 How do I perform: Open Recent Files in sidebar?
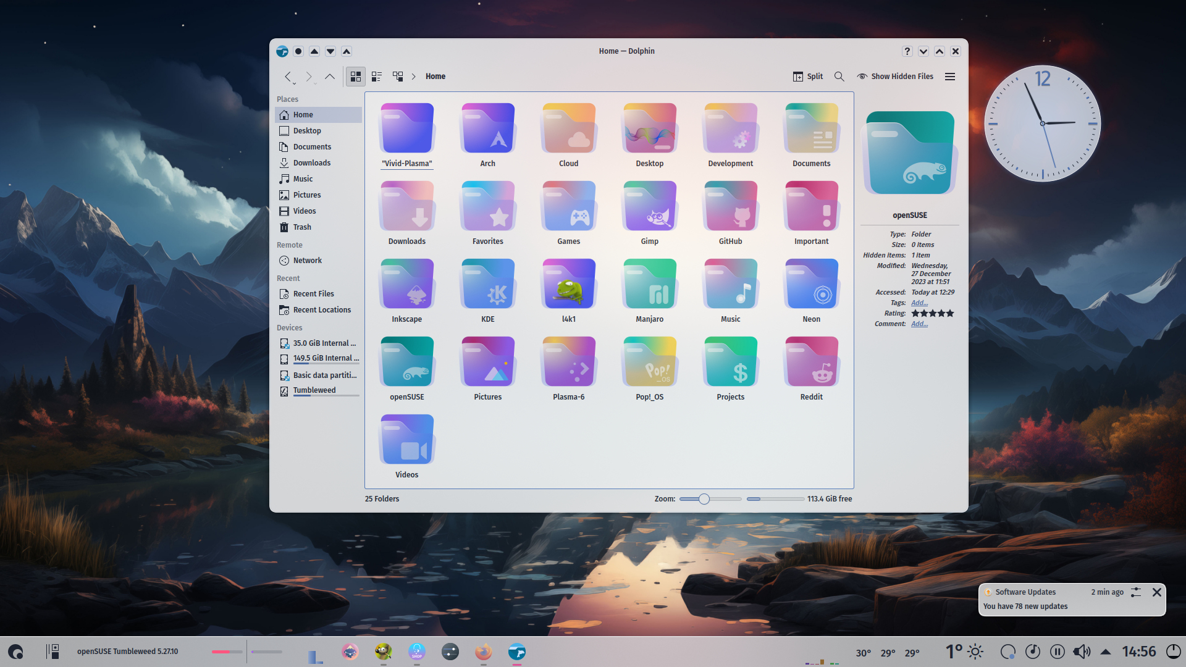(x=318, y=294)
